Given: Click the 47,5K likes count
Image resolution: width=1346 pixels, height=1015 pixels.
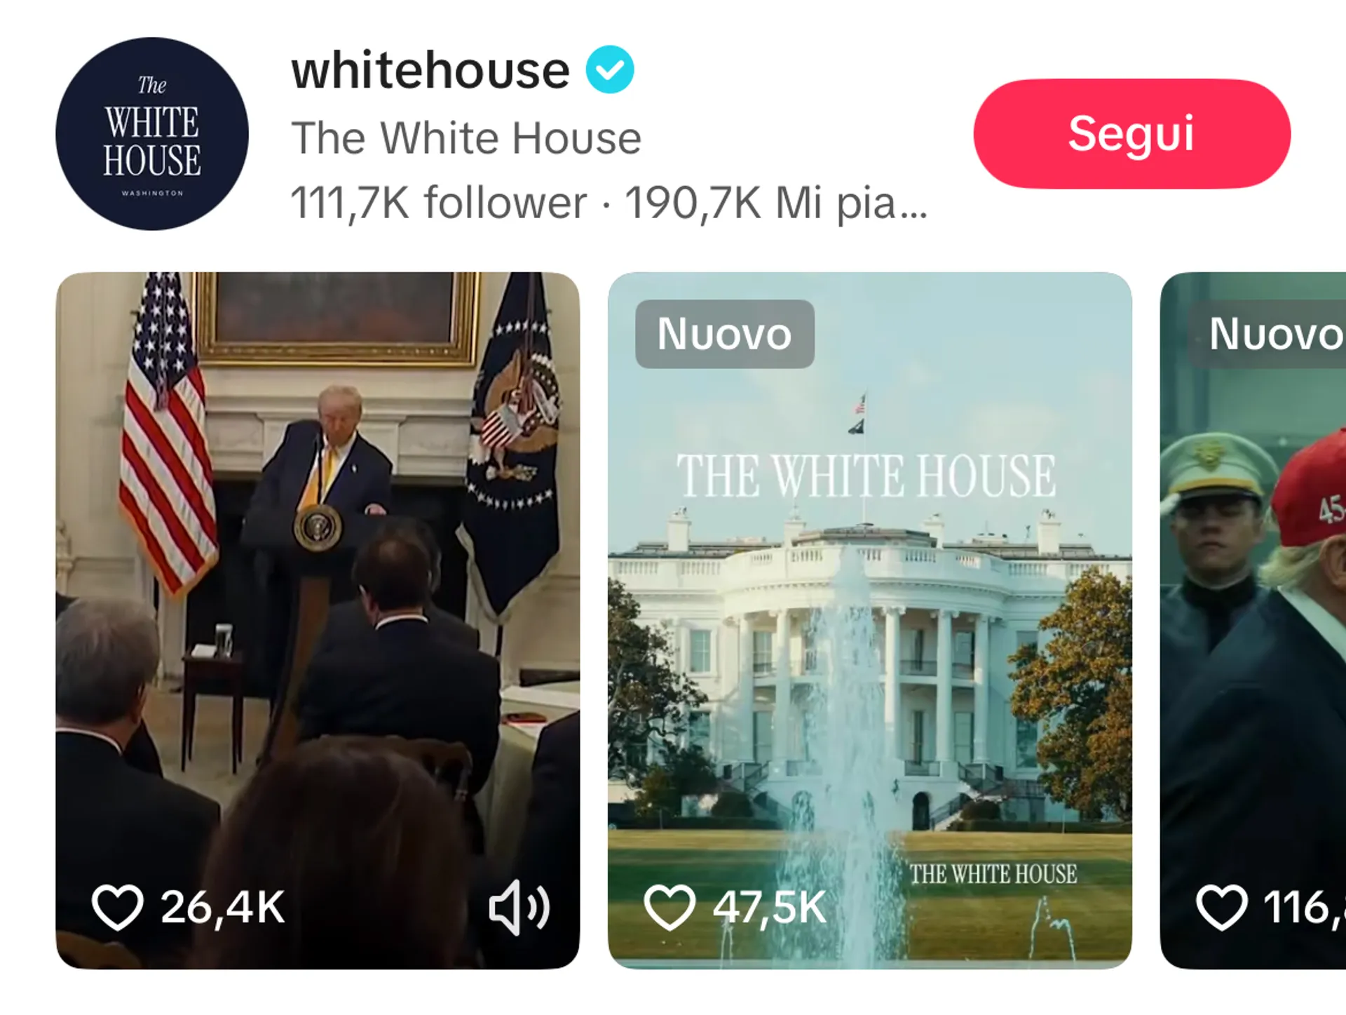Looking at the screenshot, I should click(770, 907).
